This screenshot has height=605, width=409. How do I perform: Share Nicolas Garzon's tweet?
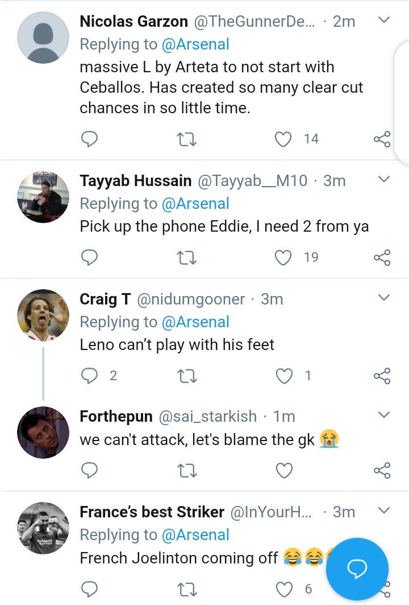click(382, 139)
